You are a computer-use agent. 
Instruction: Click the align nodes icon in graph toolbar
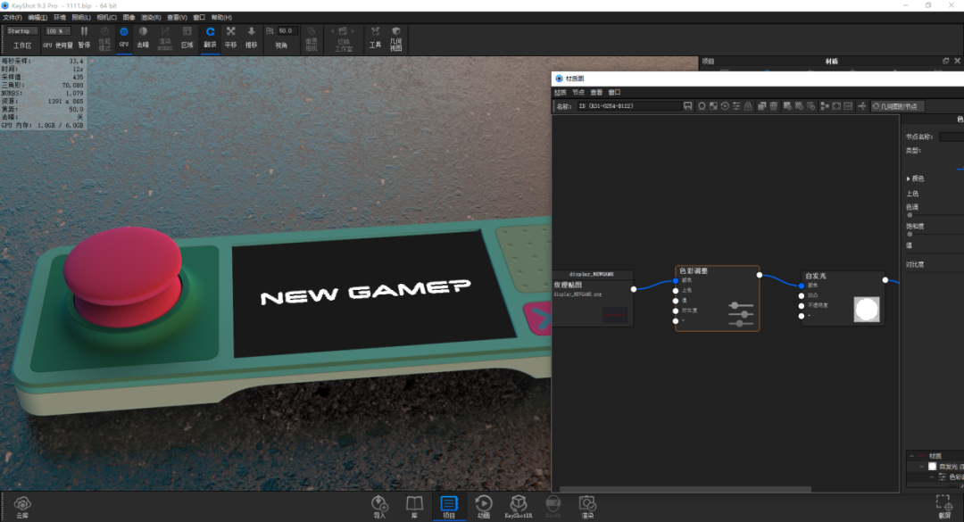point(825,106)
